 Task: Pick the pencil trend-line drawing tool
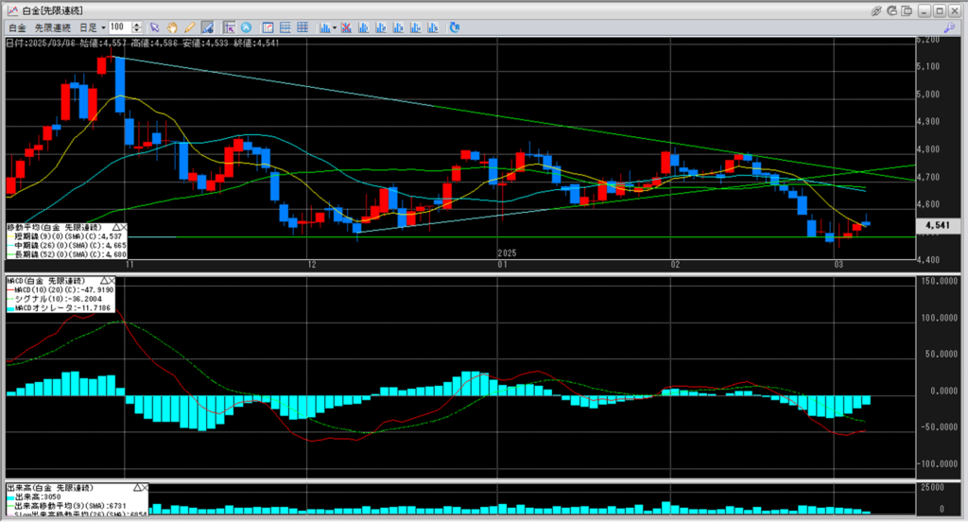tap(189, 27)
